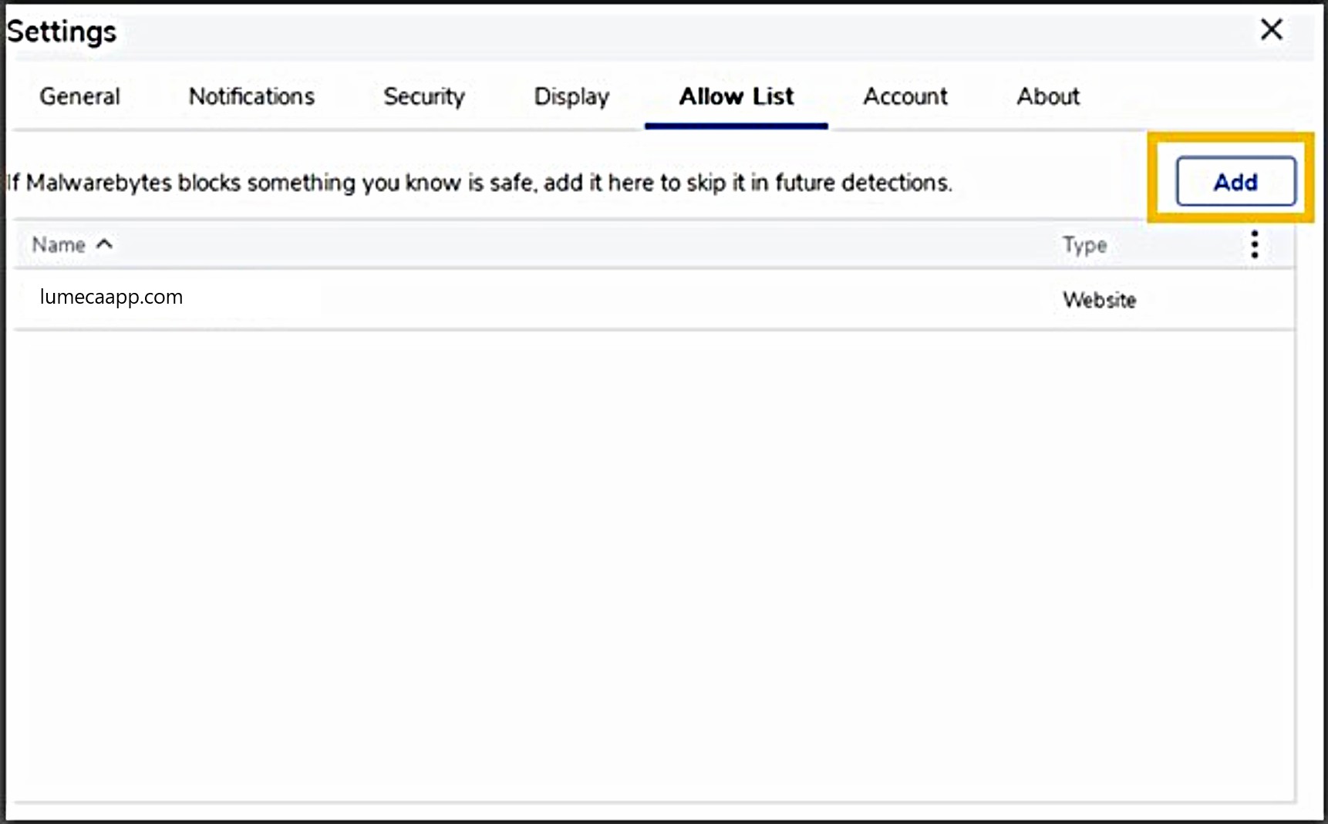Image resolution: width=1328 pixels, height=824 pixels.
Task: Click the Settings window title
Action: coord(62,32)
